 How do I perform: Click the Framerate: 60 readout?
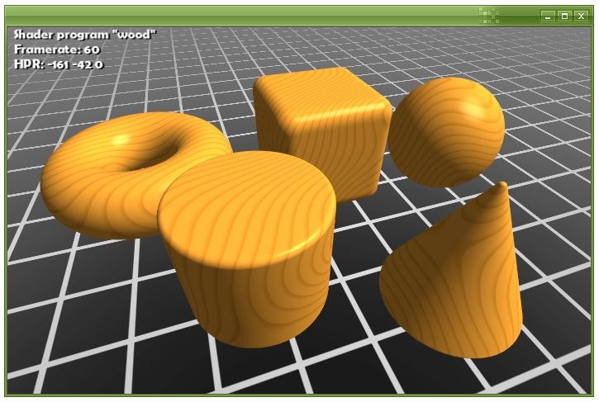[57, 50]
